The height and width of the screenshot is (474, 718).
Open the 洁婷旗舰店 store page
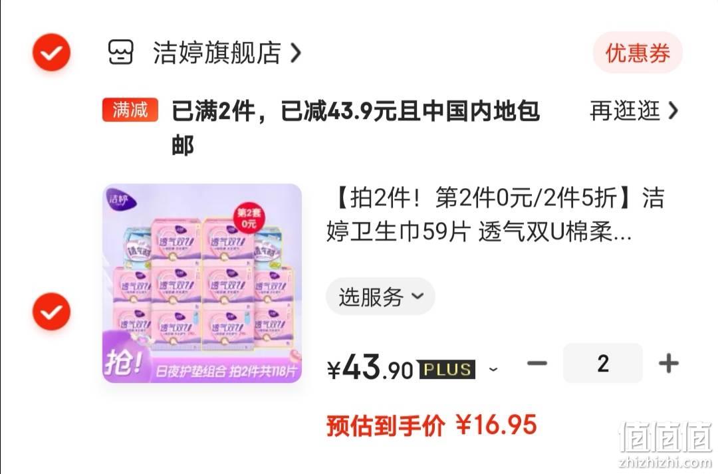(x=217, y=53)
